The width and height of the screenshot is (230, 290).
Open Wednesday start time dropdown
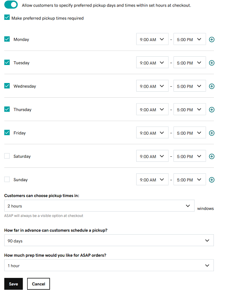pos(152,86)
